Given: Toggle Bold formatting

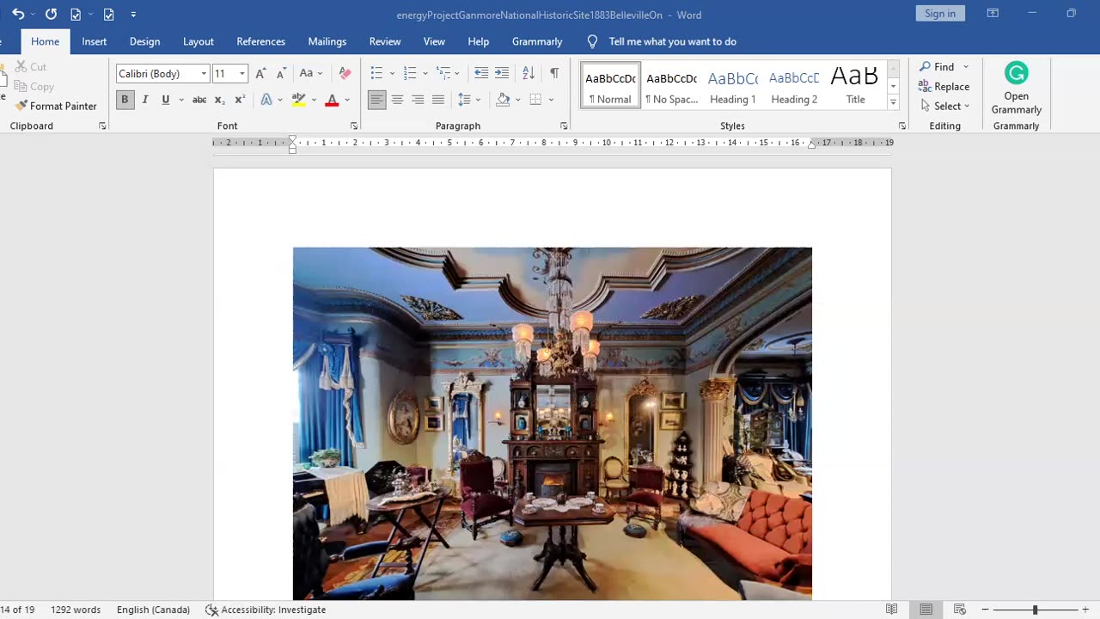Looking at the screenshot, I should click(125, 100).
